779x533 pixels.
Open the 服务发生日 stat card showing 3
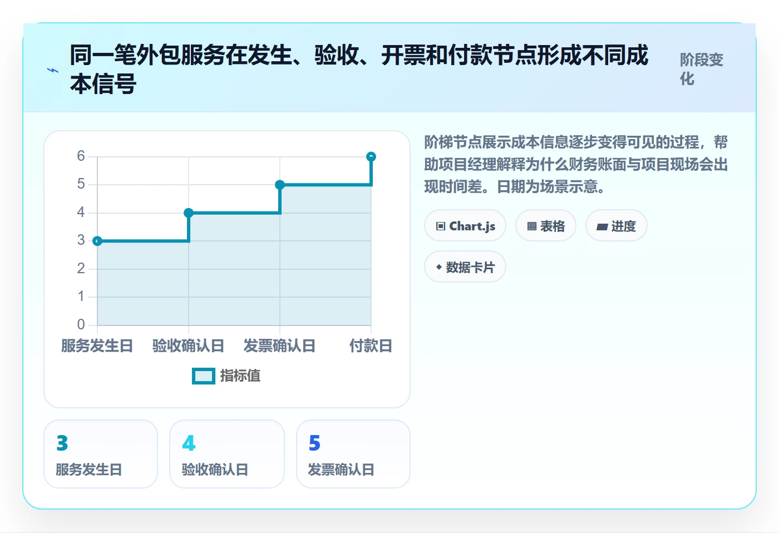[101, 454]
